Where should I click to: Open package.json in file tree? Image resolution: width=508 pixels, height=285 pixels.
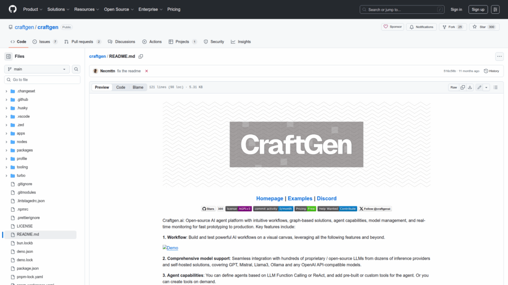[27, 268]
